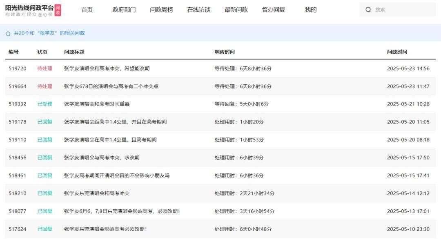
Task: Open 张学友高考期间开演唱会真的不会影响小朋友吗
Action: [x=117, y=175]
